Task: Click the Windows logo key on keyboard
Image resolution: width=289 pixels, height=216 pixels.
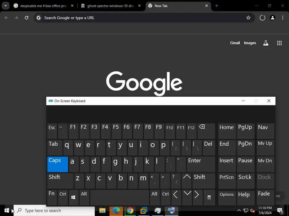Action: pos(73,197)
